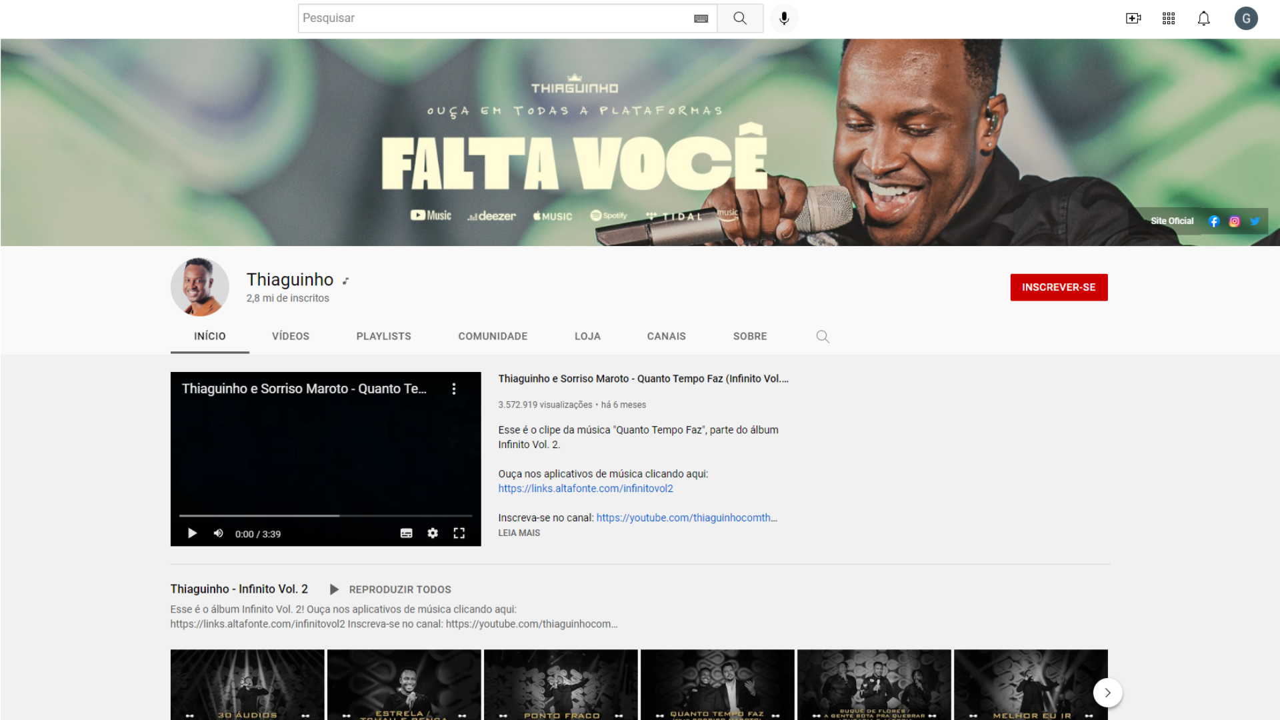
Task: Open the video player settings gear
Action: (x=433, y=533)
